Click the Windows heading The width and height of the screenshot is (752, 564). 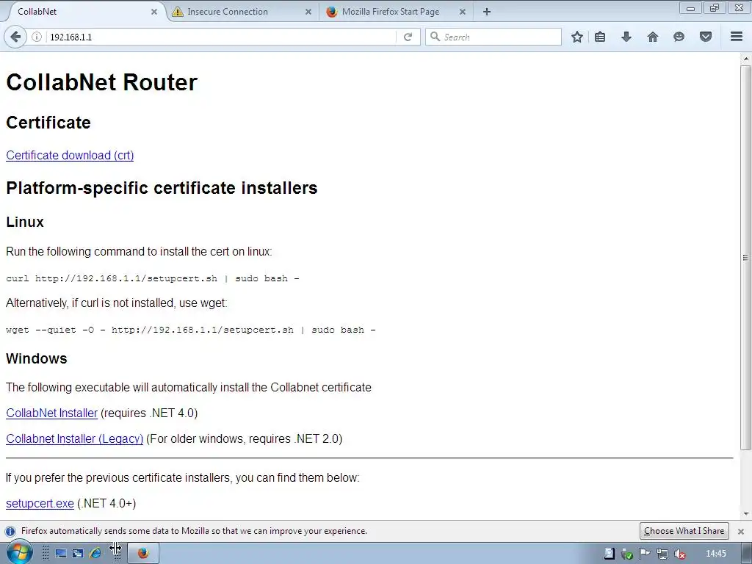coord(37,358)
